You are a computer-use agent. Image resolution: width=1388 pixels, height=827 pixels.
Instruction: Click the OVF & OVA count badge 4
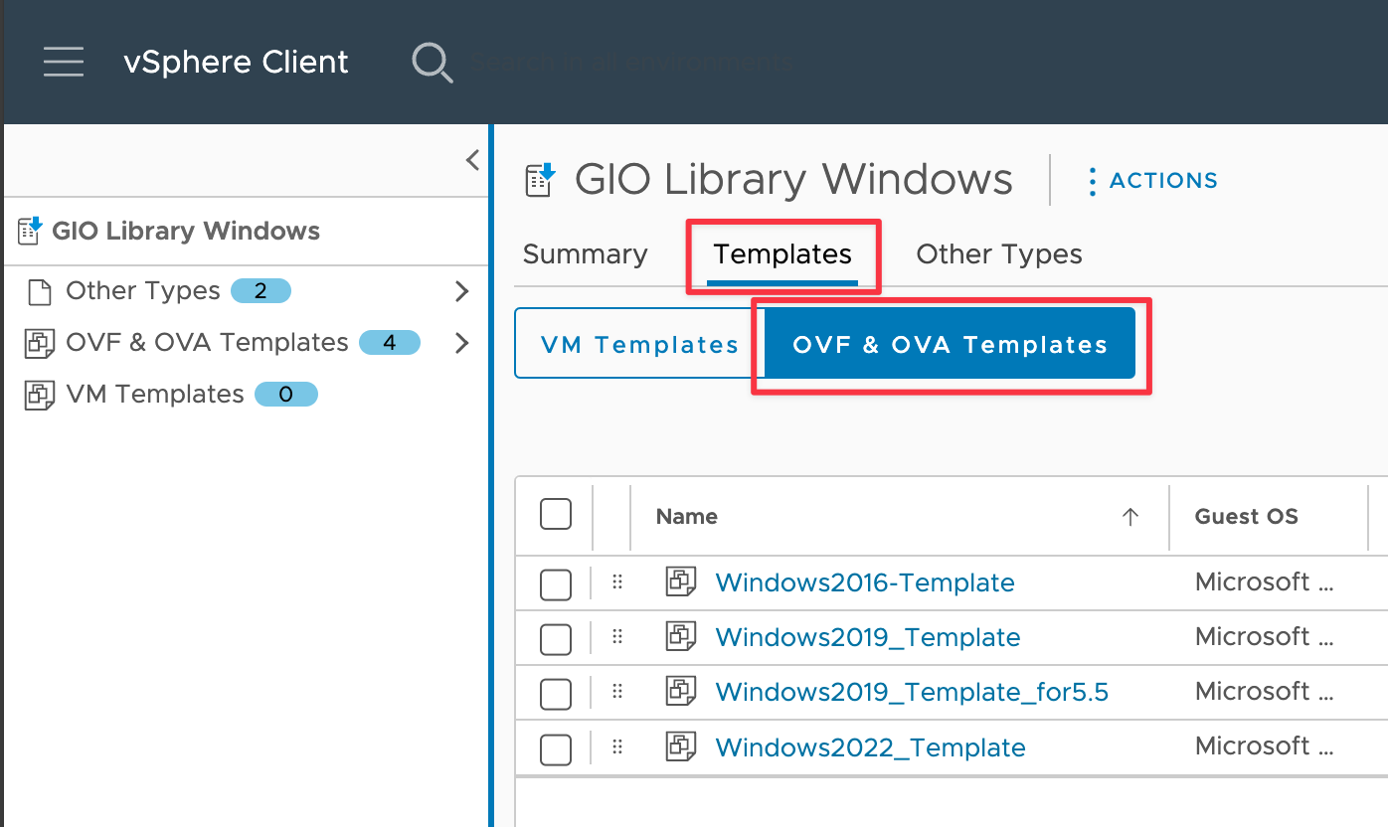(x=390, y=343)
